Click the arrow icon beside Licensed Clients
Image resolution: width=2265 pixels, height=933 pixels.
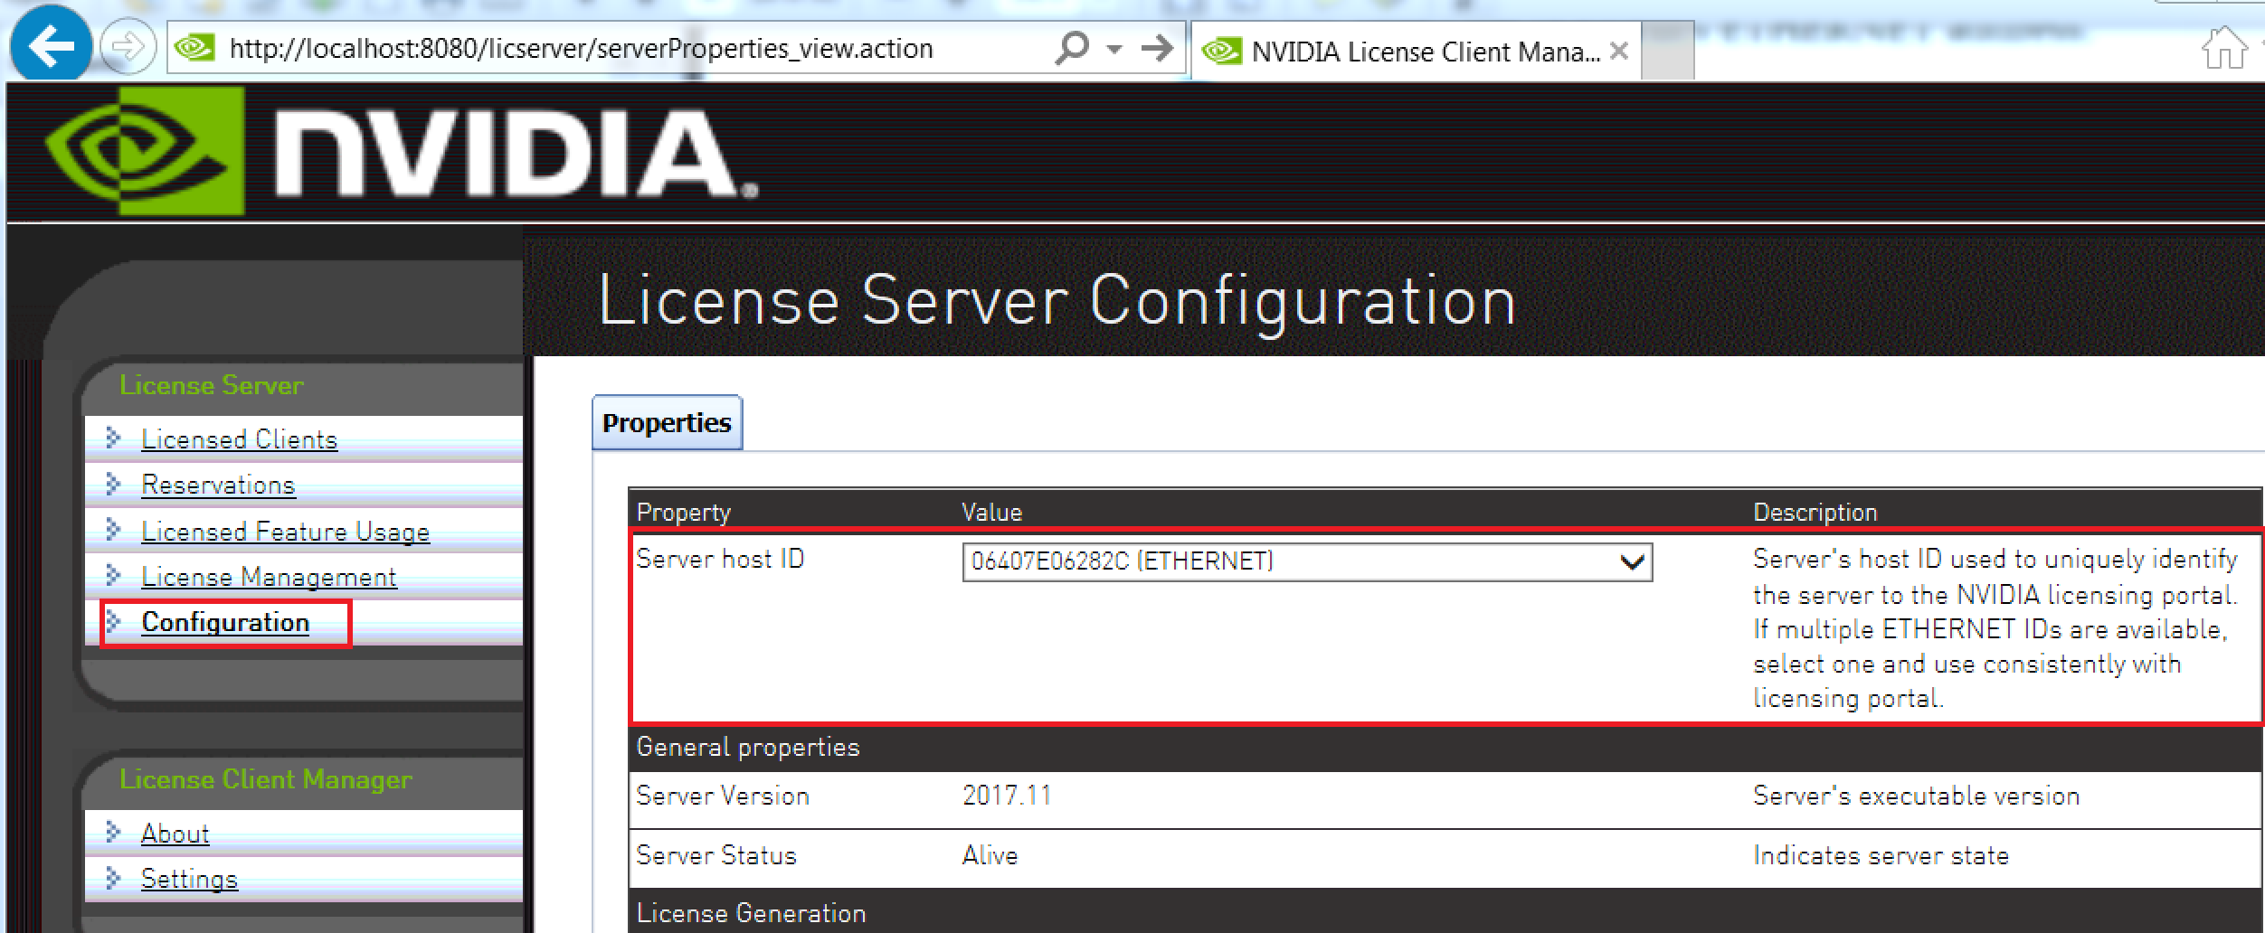click(112, 439)
